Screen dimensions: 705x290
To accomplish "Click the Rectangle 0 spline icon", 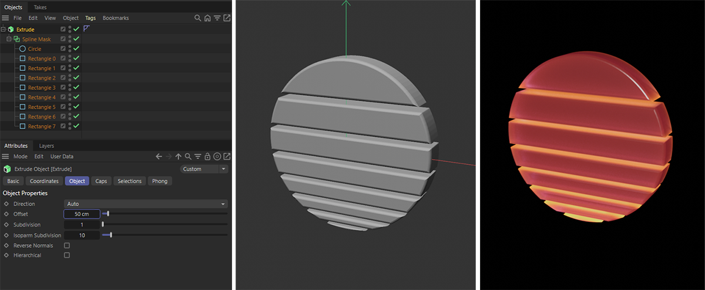I will (22, 59).
